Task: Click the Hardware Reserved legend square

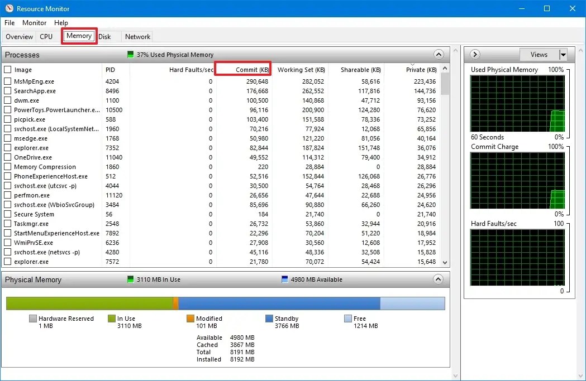Action: [x=32, y=319]
